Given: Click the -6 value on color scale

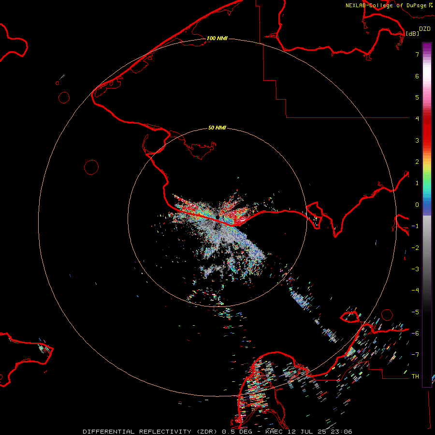Looking at the screenshot, I should 415,333.
